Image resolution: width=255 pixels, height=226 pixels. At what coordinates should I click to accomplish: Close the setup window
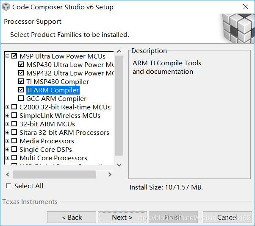[246, 7]
